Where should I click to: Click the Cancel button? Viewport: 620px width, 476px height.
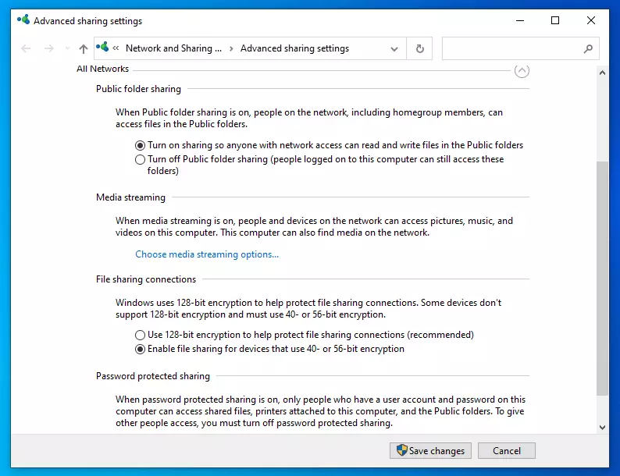[x=507, y=451]
